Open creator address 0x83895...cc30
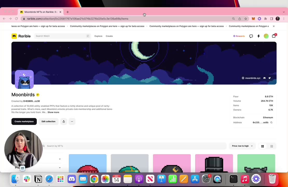Viewport: 288px width, 187px height. [31, 101]
